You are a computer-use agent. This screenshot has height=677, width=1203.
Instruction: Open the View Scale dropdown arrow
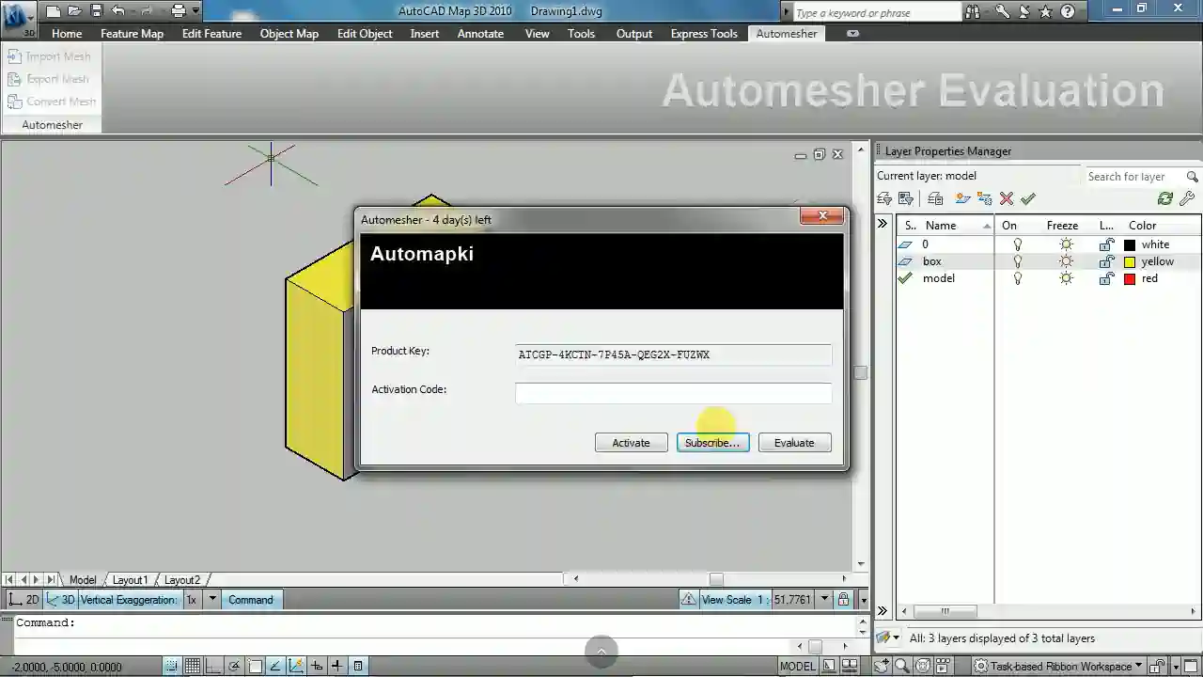[825, 599]
